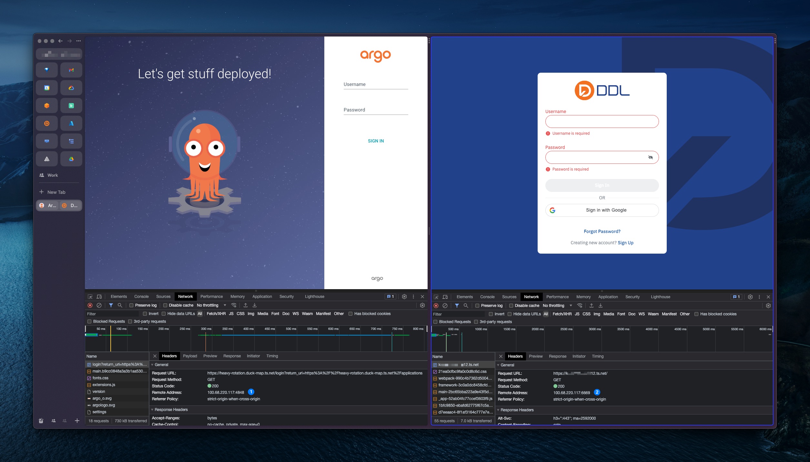Enable Preserve log in left DevTools
810x462 pixels.
point(131,305)
